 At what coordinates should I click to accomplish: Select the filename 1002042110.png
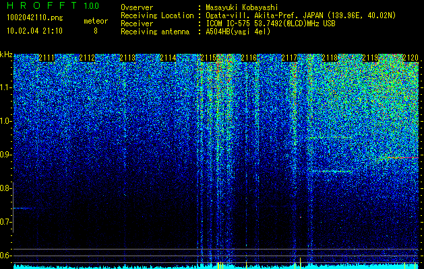click(35, 17)
